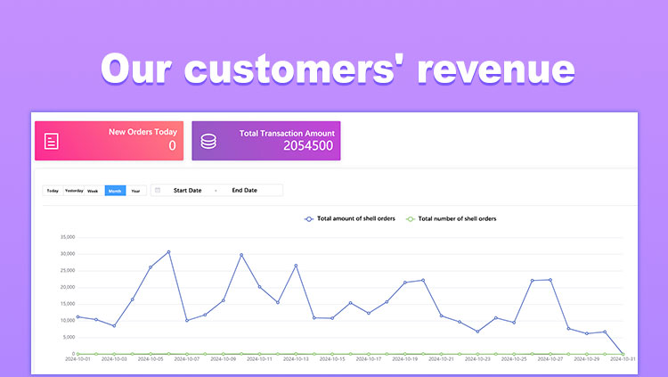The image size is (668, 377).
Task: Select the highlighted Month filter
Action: pos(115,191)
